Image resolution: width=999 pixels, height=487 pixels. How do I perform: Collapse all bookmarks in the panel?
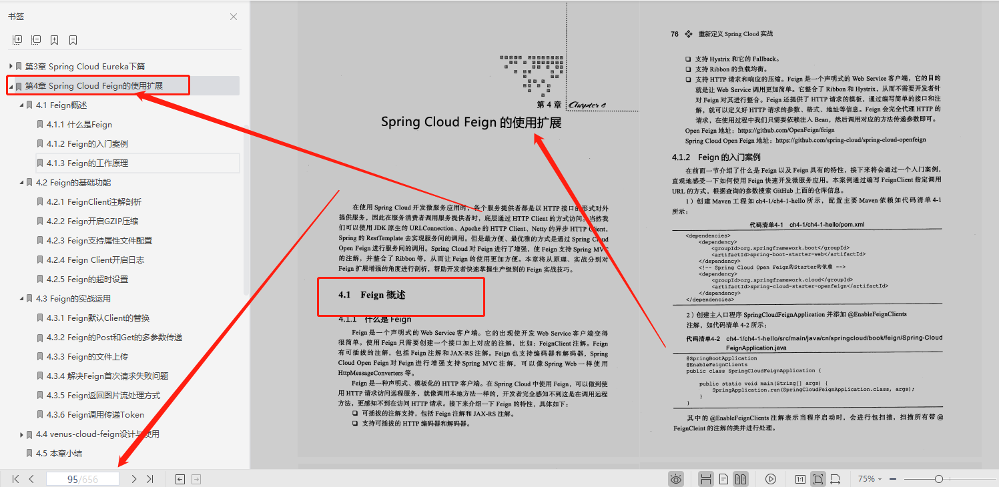tap(36, 39)
